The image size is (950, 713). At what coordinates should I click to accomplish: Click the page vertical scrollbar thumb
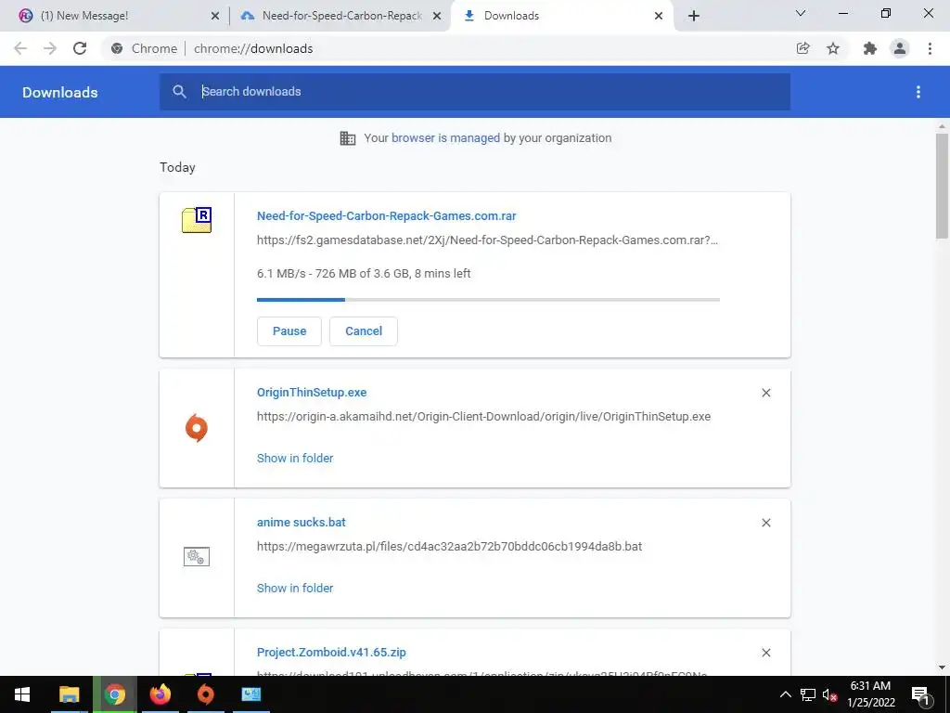click(x=942, y=186)
